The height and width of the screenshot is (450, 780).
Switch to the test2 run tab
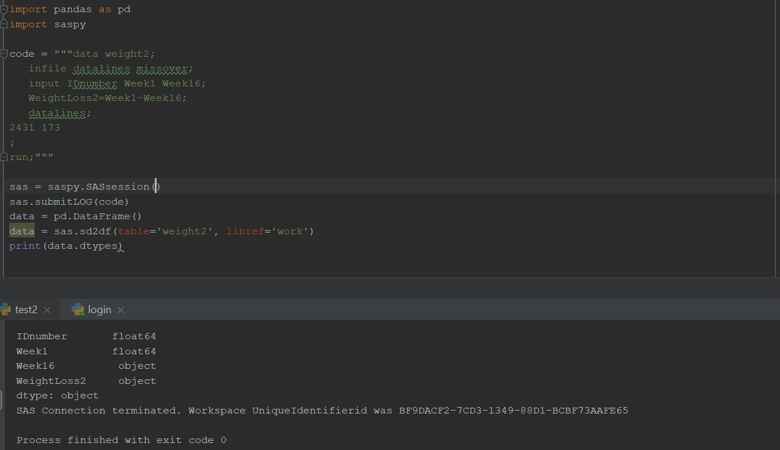pos(27,309)
